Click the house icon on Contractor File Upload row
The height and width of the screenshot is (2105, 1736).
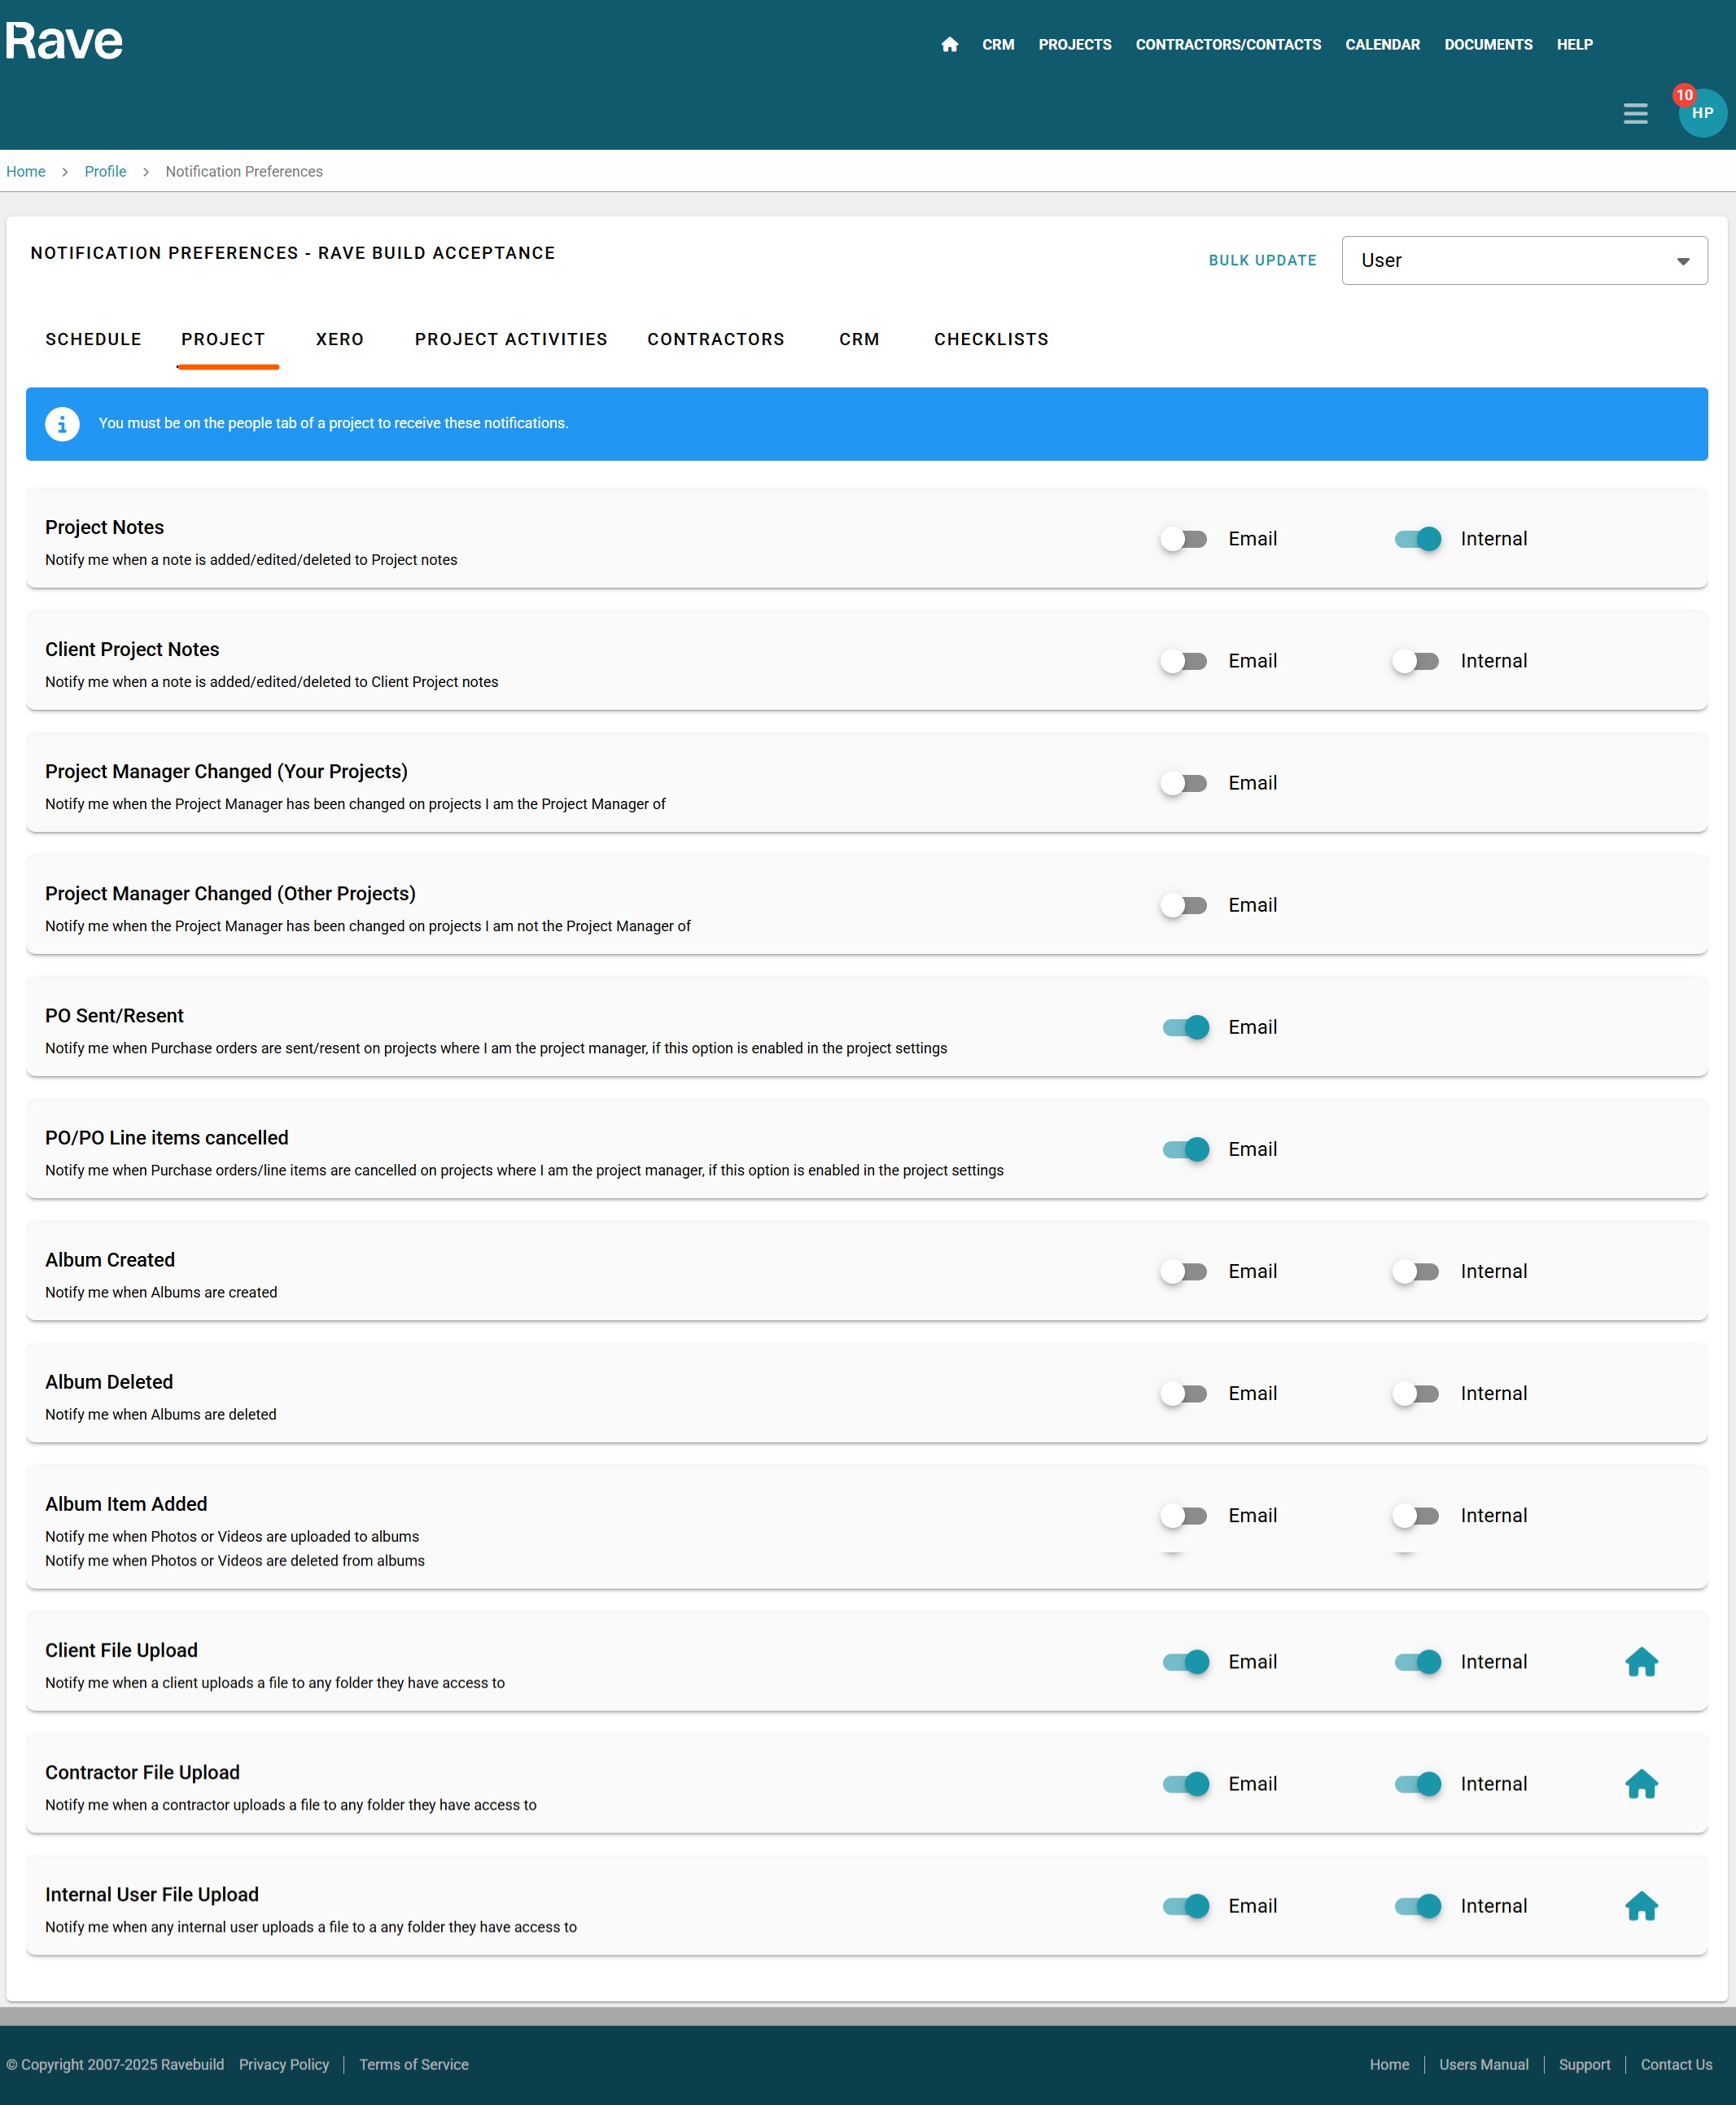1641,1784
